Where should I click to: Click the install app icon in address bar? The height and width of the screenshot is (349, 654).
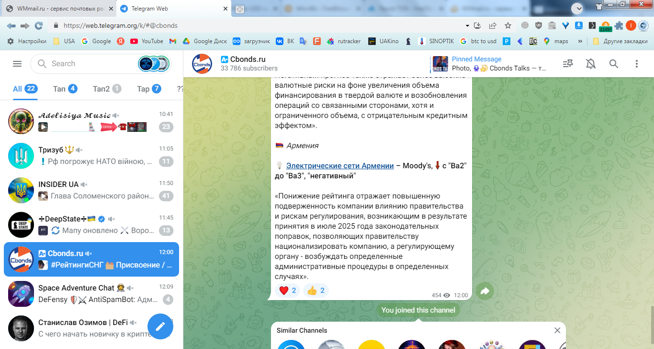click(x=477, y=25)
